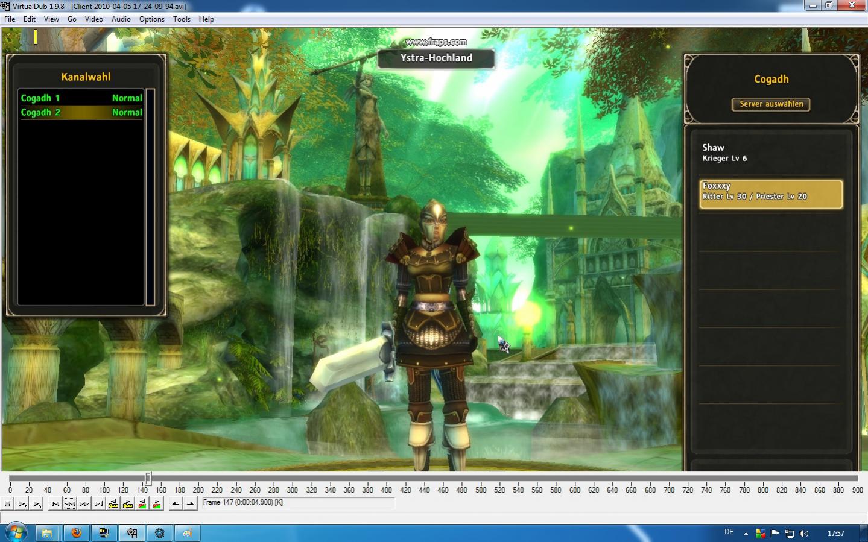Open the Help menu

click(206, 19)
